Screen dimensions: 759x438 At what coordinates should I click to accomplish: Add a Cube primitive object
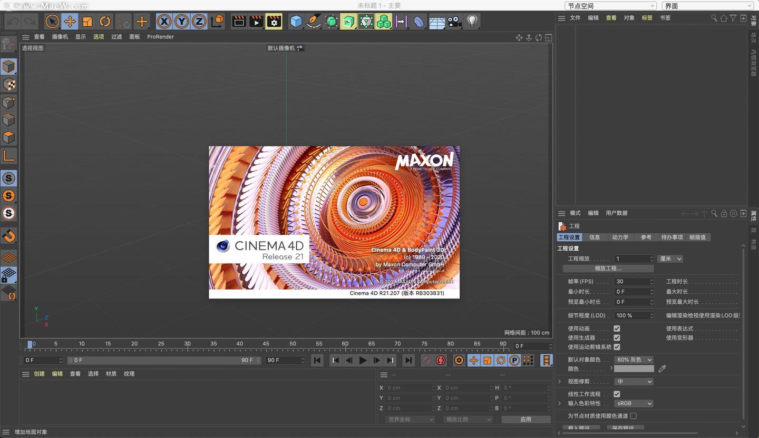[296, 22]
